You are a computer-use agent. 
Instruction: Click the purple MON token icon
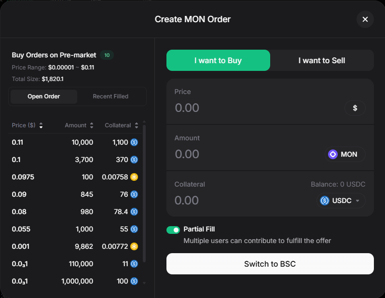[x=333, y=154]
